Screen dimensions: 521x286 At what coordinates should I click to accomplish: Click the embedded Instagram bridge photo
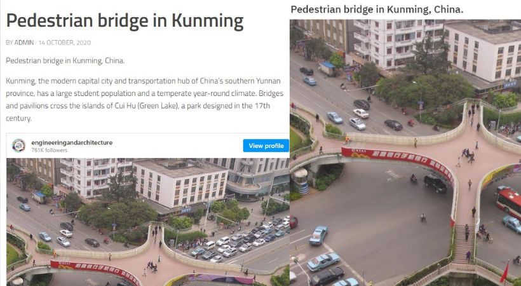coord(148,222)
